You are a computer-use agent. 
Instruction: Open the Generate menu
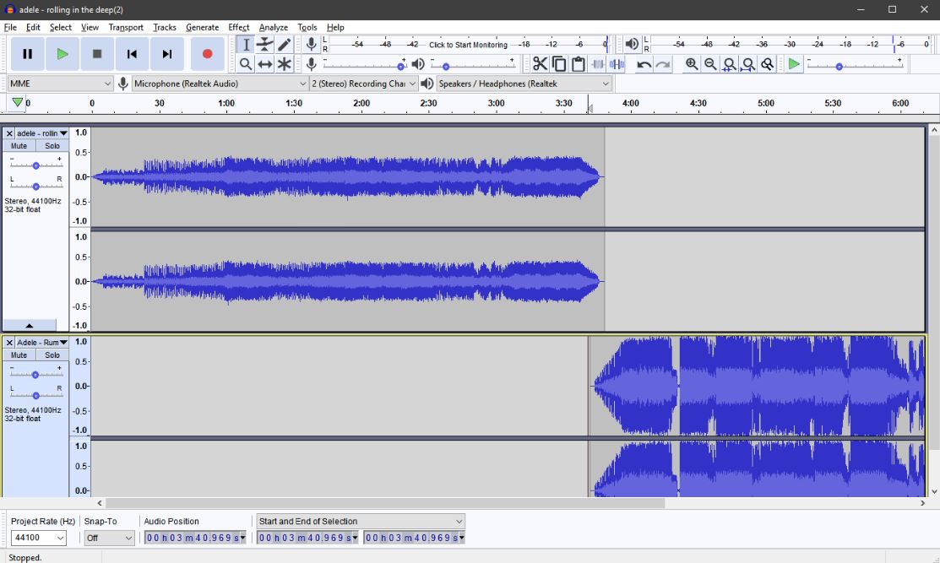click(202, 26)
